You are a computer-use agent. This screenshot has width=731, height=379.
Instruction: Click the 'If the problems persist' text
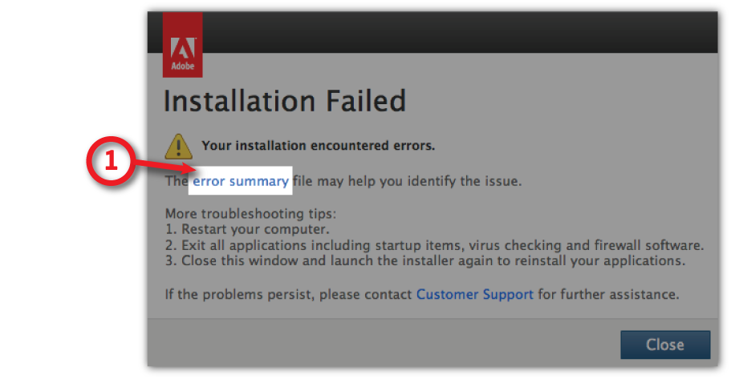click(289, 294)
